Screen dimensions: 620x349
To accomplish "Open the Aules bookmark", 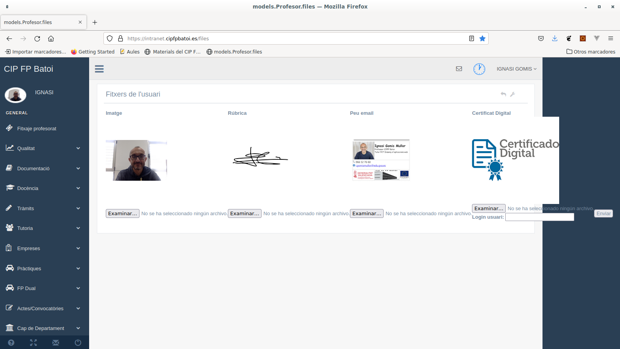I will pyautogui.click(x=130, y=52).
